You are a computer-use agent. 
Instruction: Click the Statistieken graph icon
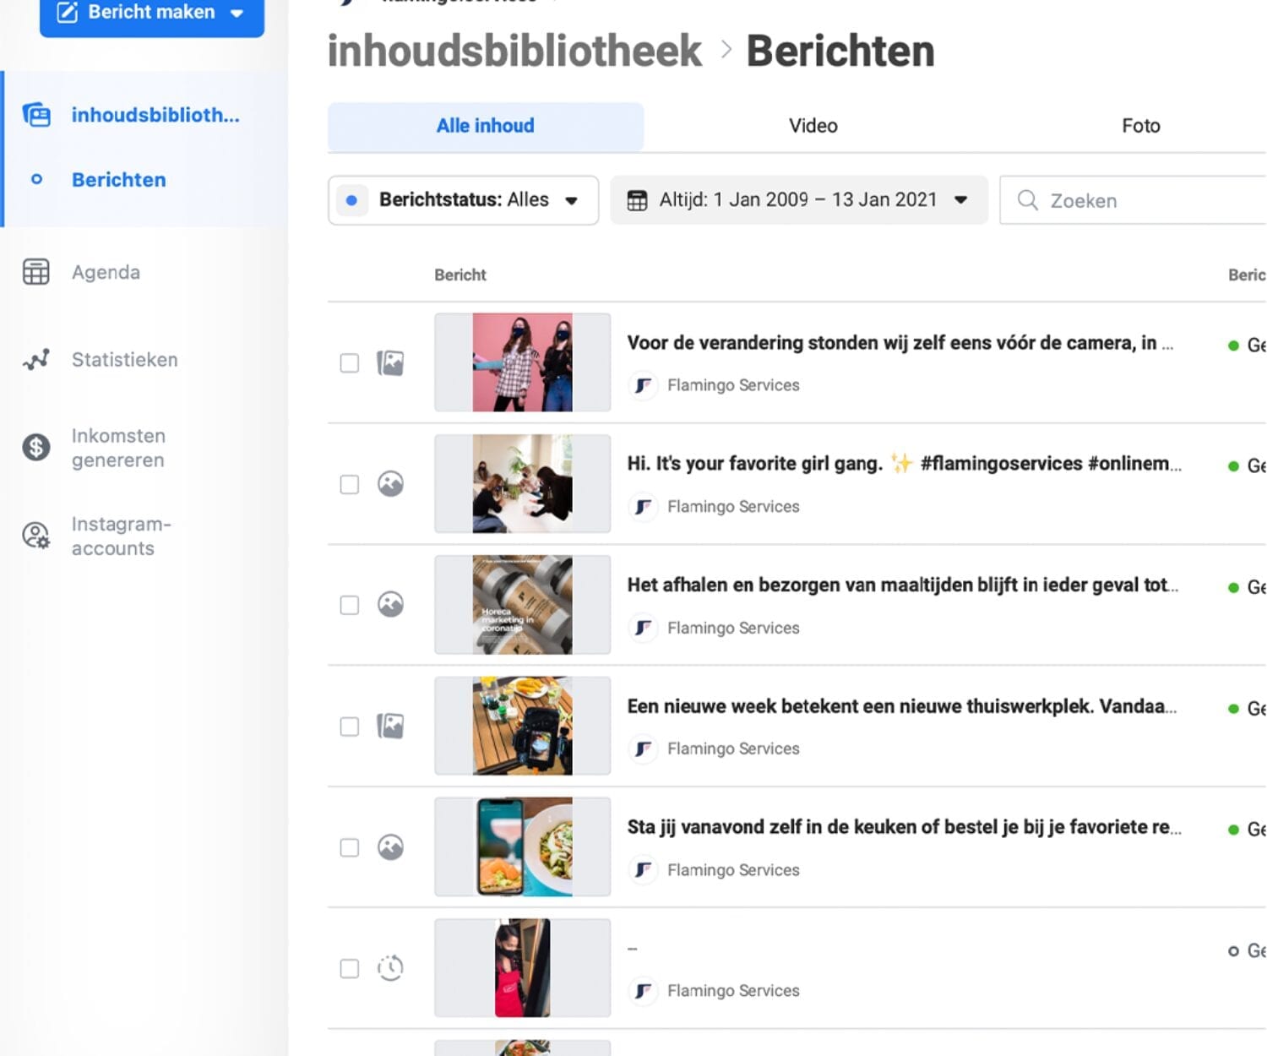click(35, 360)
